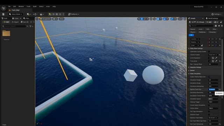Toggle grid snapping in viewport toolbar
Image resolution: width=224 pixels, height=126 pixels.
point(158,19)
